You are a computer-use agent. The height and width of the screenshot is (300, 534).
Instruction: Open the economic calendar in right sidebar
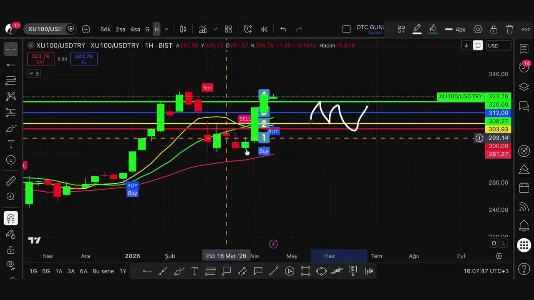[x=524, y=188]
